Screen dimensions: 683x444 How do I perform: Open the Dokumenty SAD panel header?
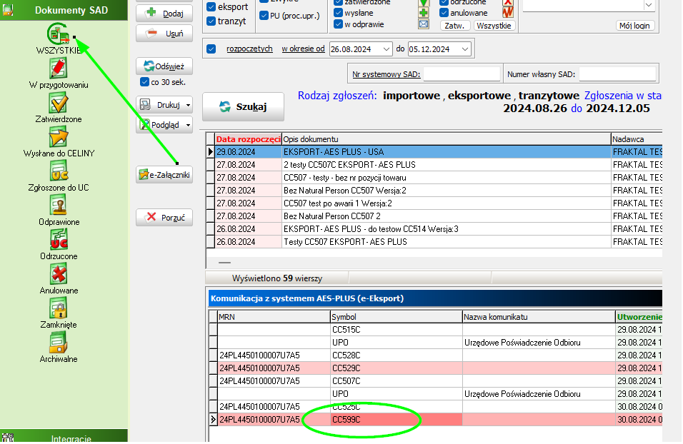pos(64,10)
